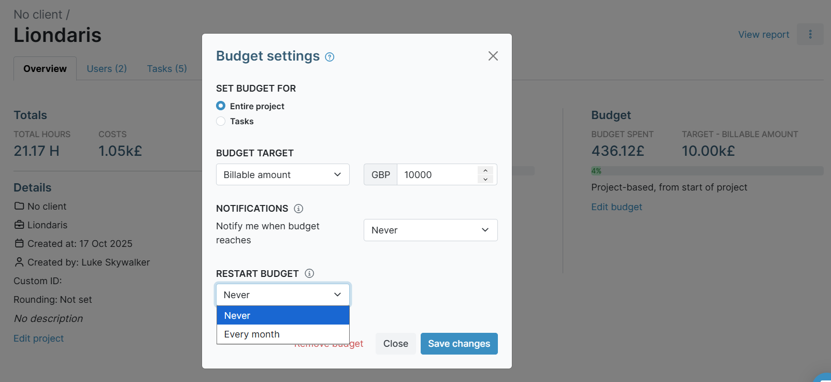
Task: Click the person icon beside Created by
Action: (x=19, y=262)
